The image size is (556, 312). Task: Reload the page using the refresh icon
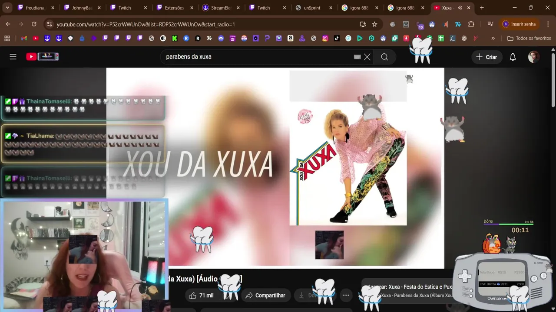pyautogui.click(x=34, y=24)
